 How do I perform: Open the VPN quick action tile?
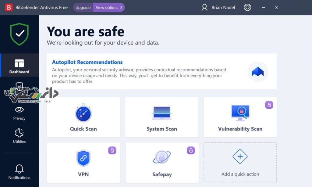[83, 163]
